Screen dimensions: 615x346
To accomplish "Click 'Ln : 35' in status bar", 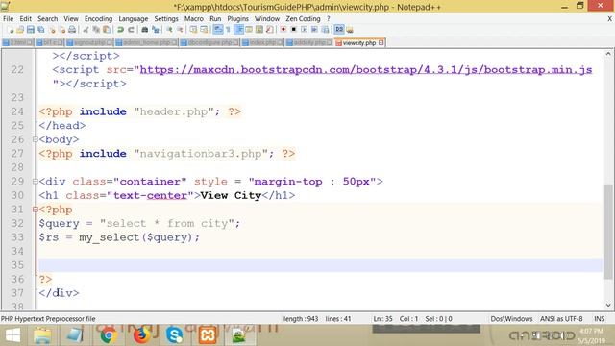I will tap(382, 319).
